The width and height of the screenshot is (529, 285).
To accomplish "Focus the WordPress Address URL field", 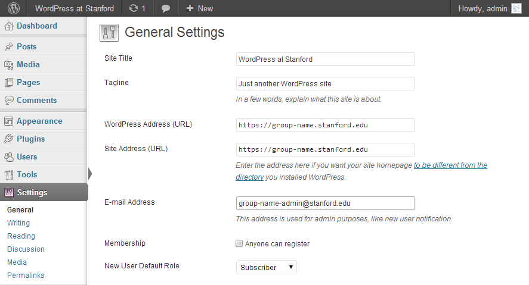I will (x=325, y=125).
